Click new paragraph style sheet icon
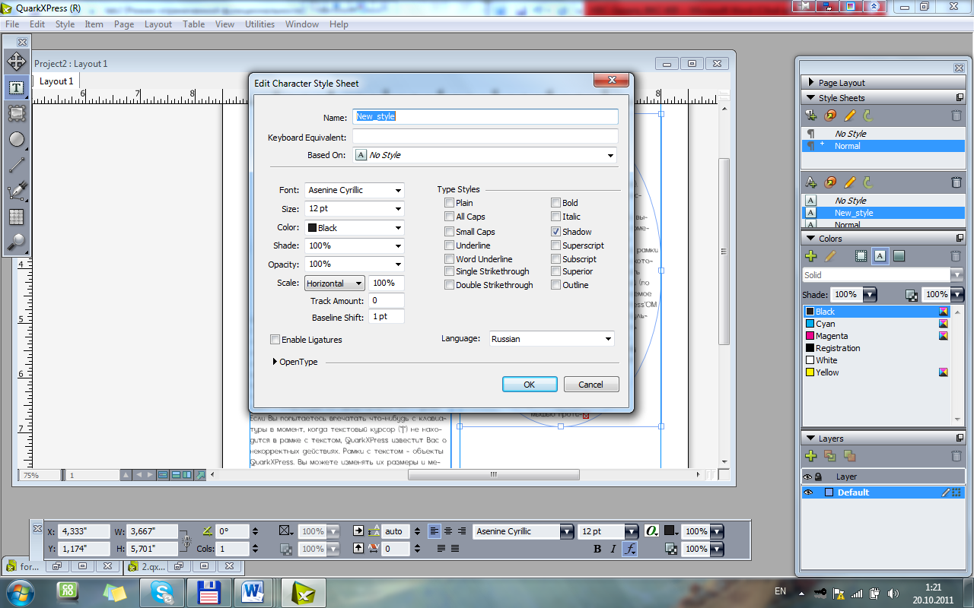The width and height of the screenshot is (974, 608). [x=811, y=116]
